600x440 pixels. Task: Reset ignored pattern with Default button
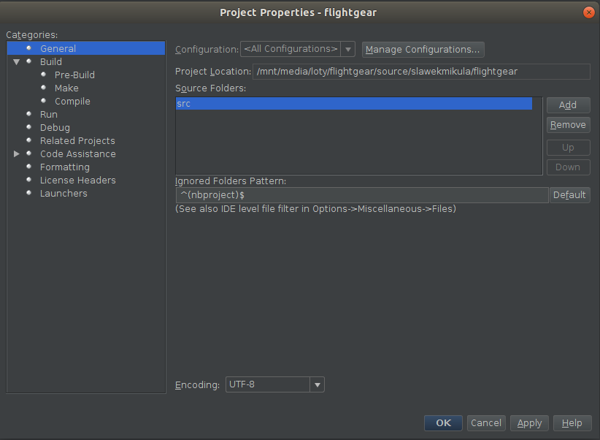569,195
